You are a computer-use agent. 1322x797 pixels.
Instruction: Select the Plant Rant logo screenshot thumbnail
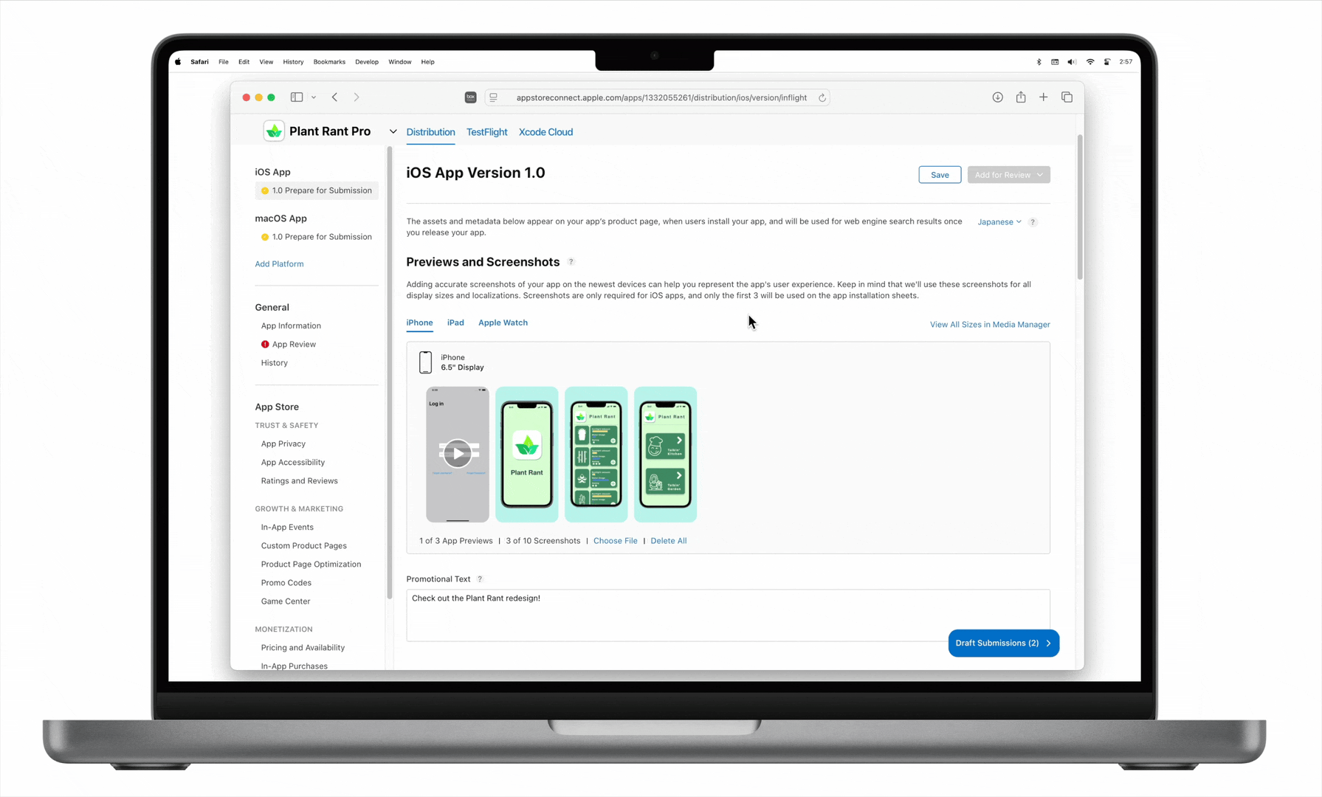527,455
